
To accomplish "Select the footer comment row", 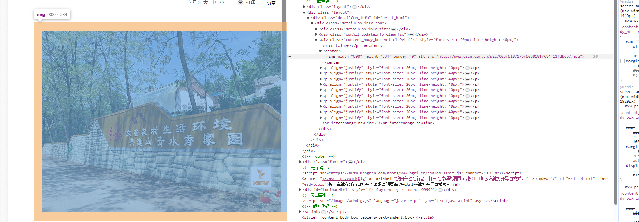I will pyautogui.click(x=319, y=157).
